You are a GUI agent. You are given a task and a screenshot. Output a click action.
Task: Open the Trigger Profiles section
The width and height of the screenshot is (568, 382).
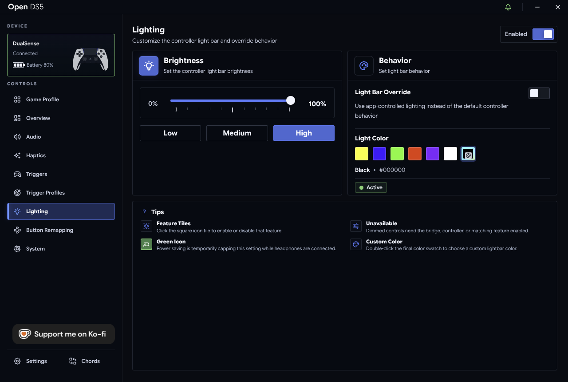61,193
